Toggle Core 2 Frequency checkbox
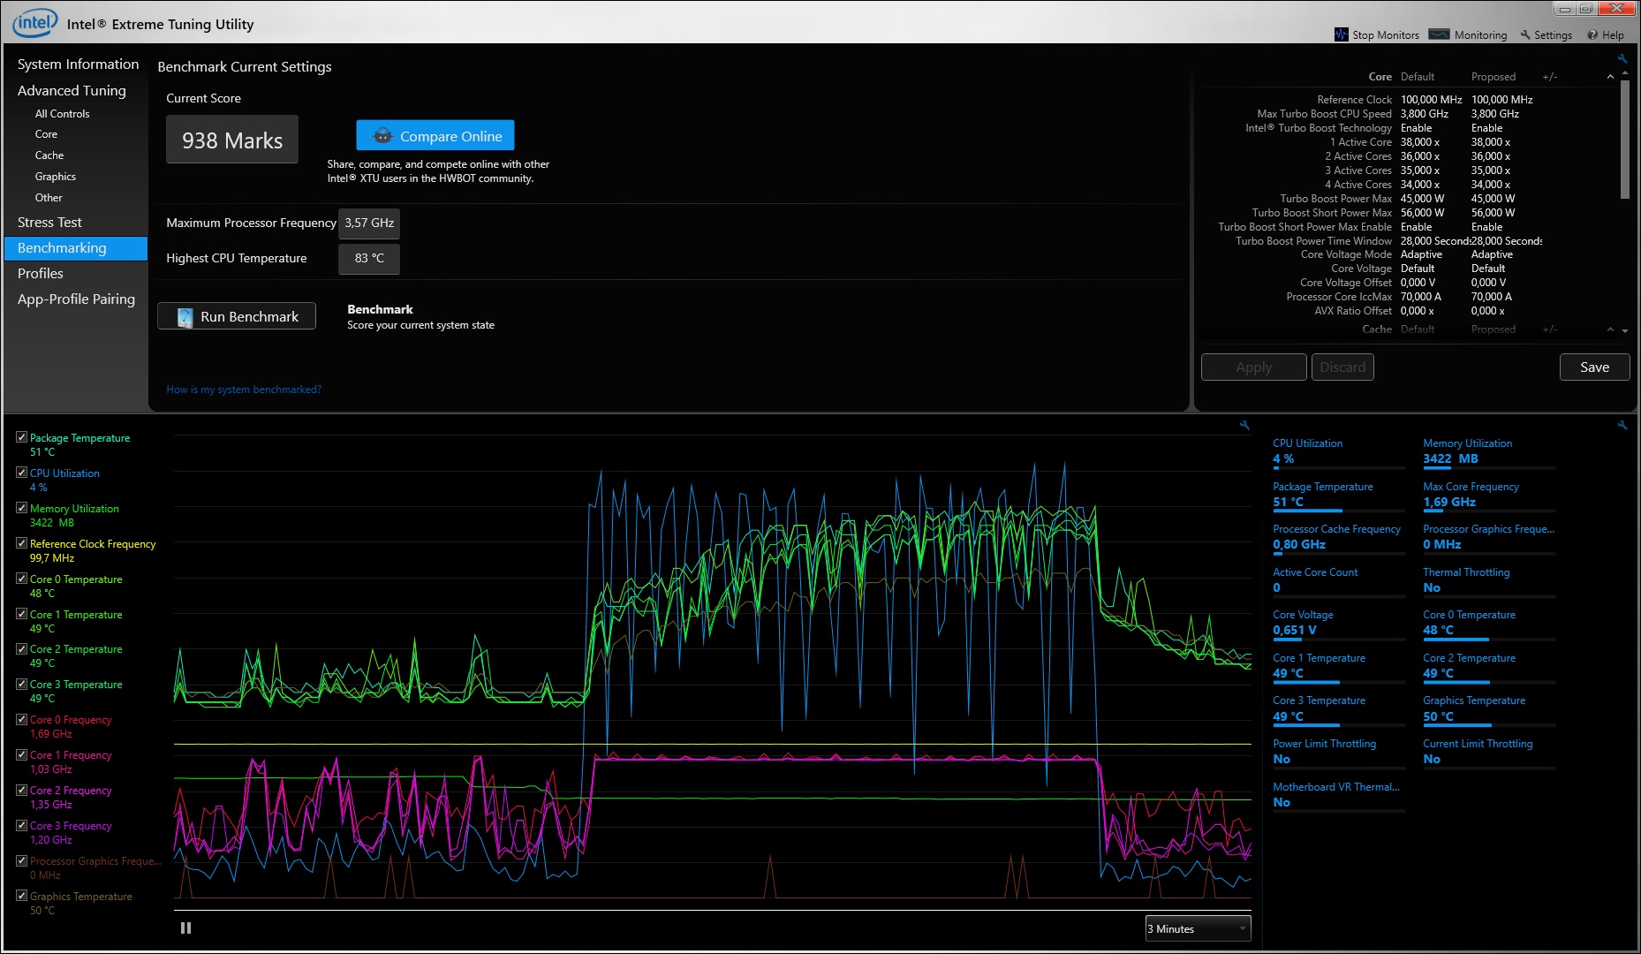The width and height of the screenshot is (1641, 954). pos(22,790)
